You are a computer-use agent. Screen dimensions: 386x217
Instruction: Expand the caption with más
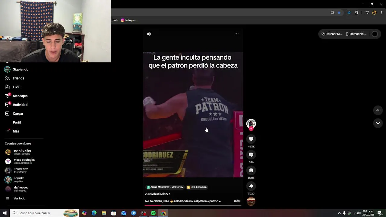(x=237, y=201)
